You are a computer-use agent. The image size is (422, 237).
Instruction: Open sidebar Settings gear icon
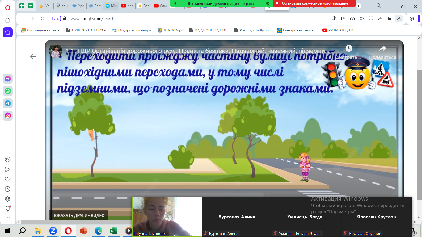click(x=8, y=199)
